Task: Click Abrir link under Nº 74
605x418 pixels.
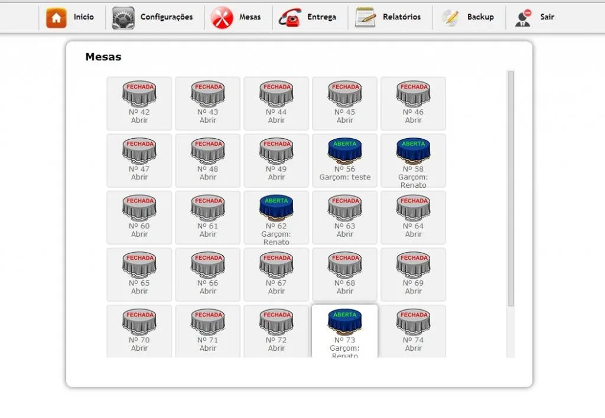Action: [413, 348]
